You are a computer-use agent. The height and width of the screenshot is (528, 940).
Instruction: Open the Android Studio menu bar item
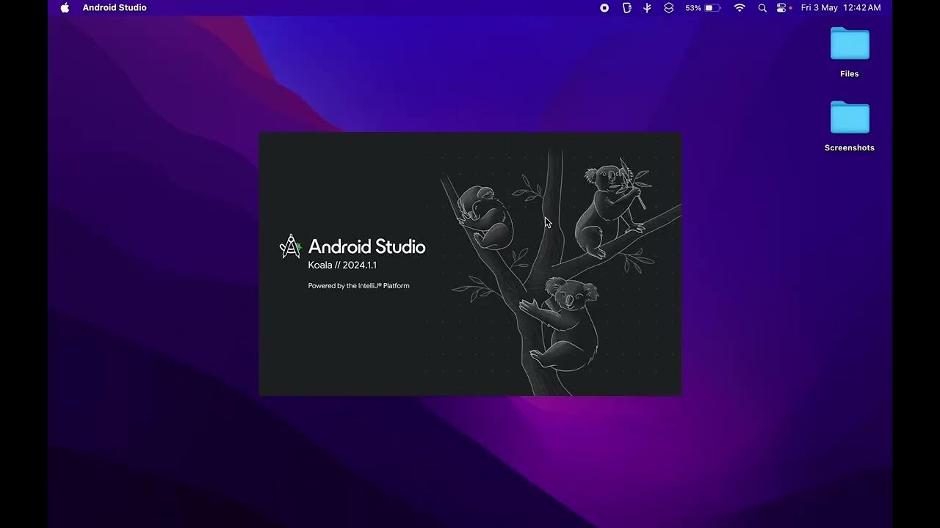coord(115,7)
